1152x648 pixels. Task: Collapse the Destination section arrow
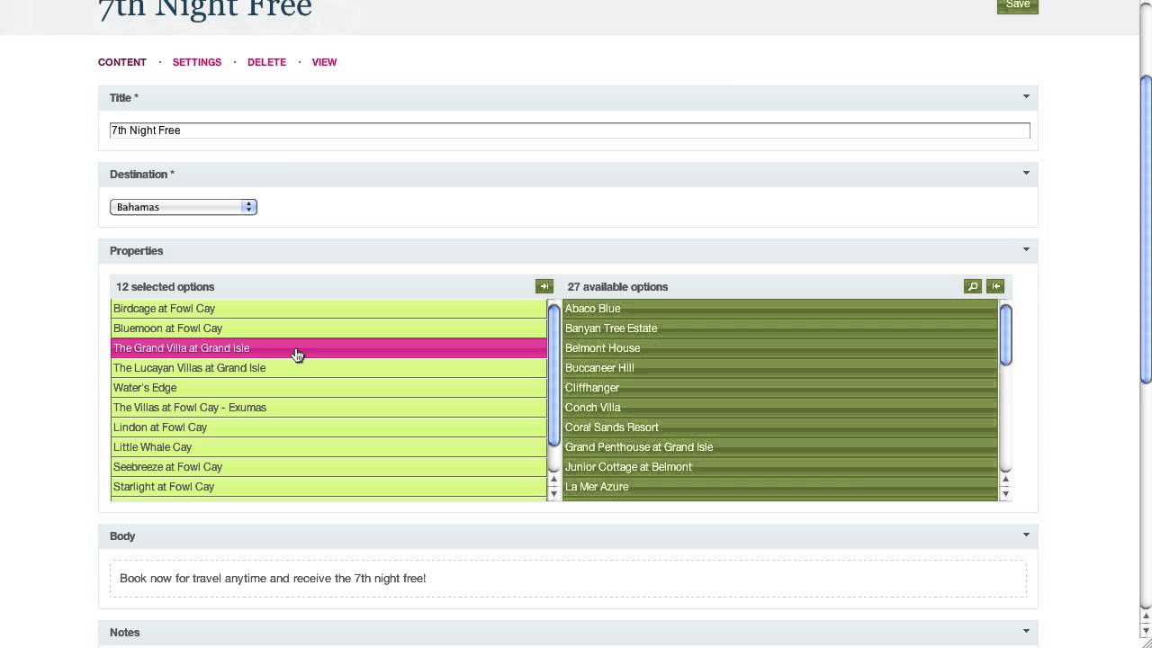(1026, 173)
